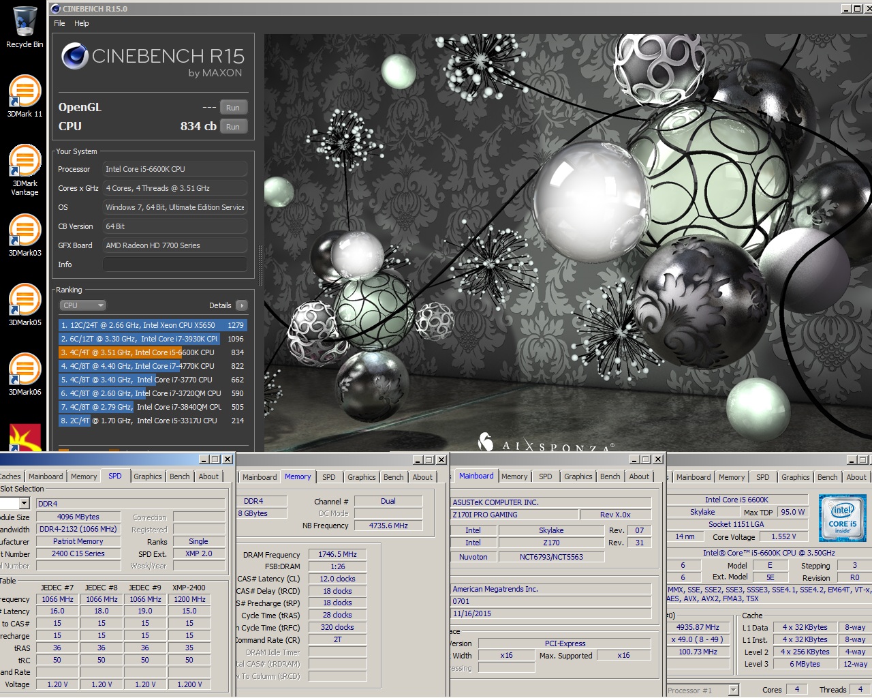Click the GFX Board field
This screenshot has width=872, height=698.
point(175,245)
